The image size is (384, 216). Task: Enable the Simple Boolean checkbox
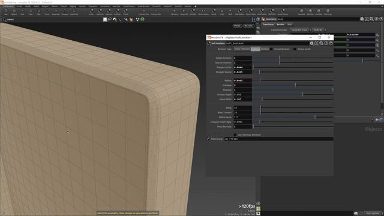(x=271, y=49)
